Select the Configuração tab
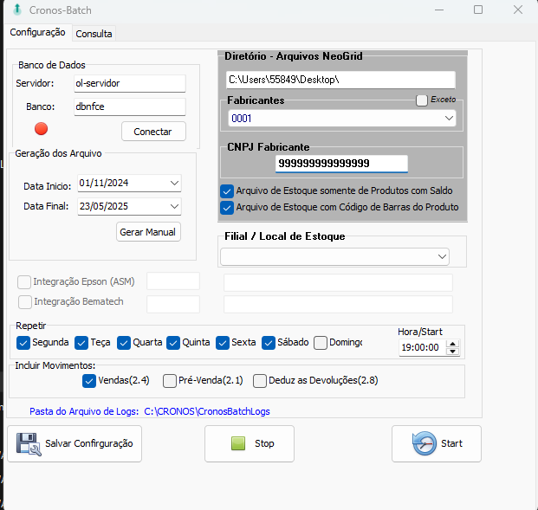Viewport: 538px width, 510px height. pyautogui.click(x=38, y=32)
